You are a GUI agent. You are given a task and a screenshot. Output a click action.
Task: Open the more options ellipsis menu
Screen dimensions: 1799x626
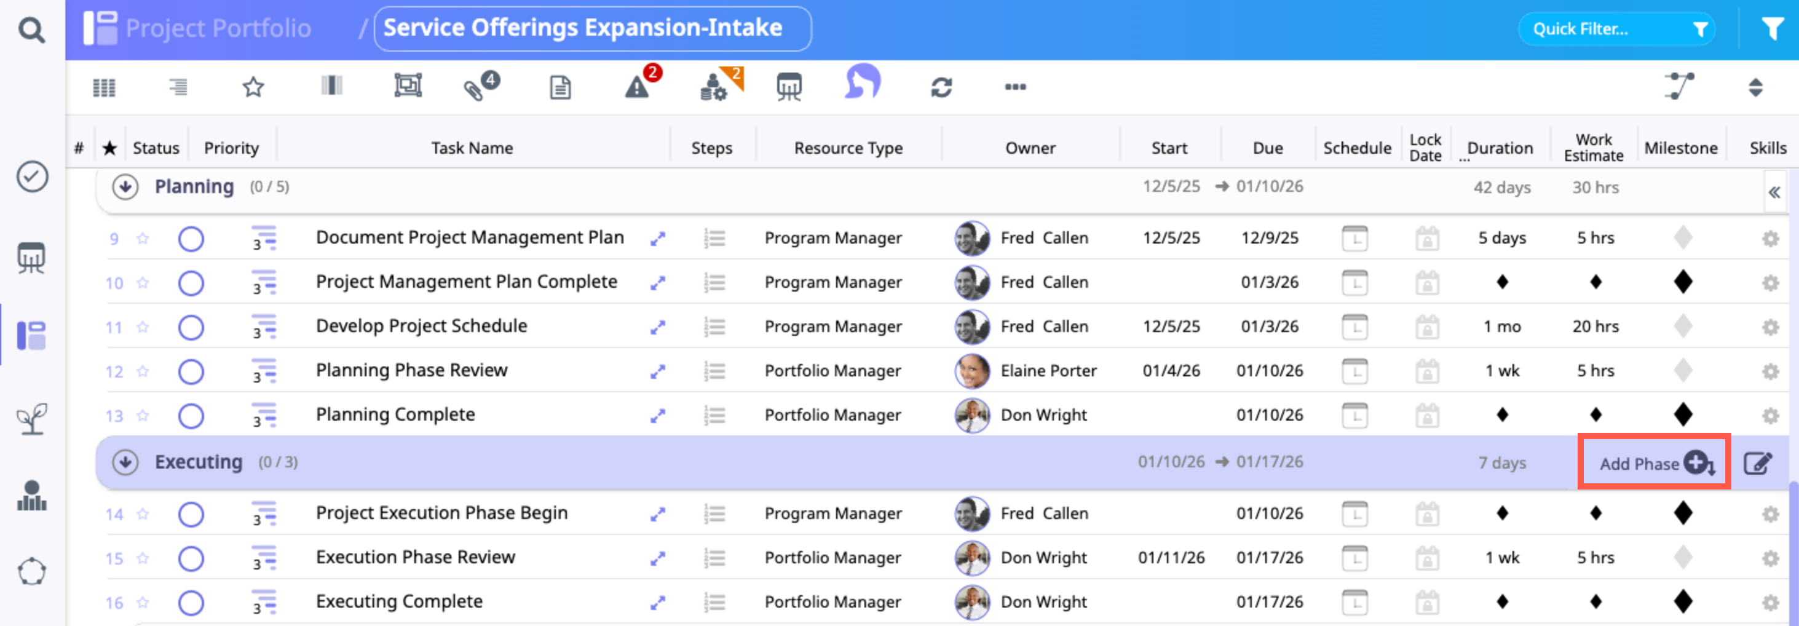click(x=1014, y=87)
